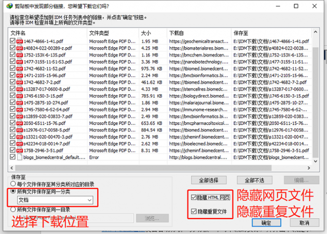
Task: Click PDF icon of s42234-018-0014-7.pdf
Action: pyautogui.click(x=20, y=143)
